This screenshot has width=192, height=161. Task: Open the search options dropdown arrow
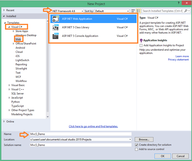pyautogui.click(x=189, y=11)
